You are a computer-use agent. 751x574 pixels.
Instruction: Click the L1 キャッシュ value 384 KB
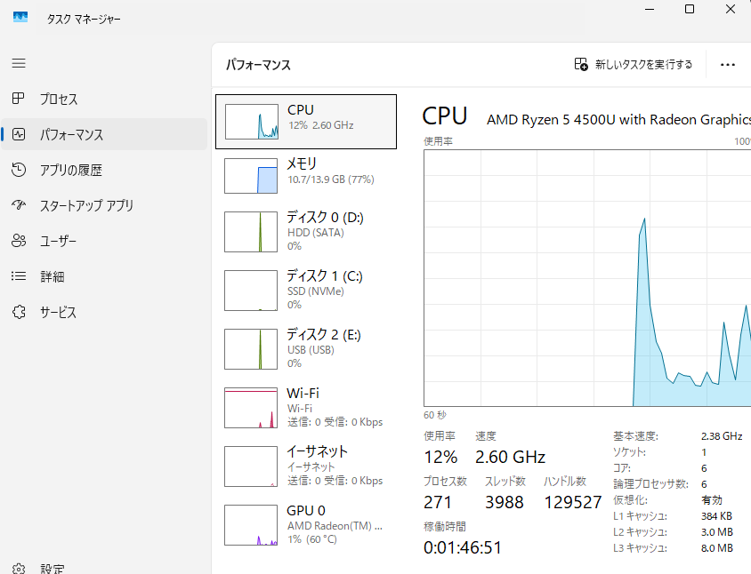[716, 516]
